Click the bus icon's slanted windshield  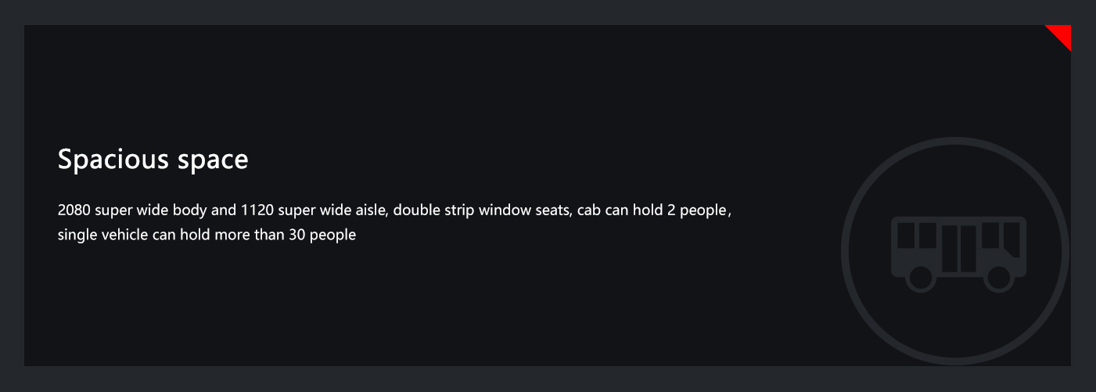click(1012, 239)
